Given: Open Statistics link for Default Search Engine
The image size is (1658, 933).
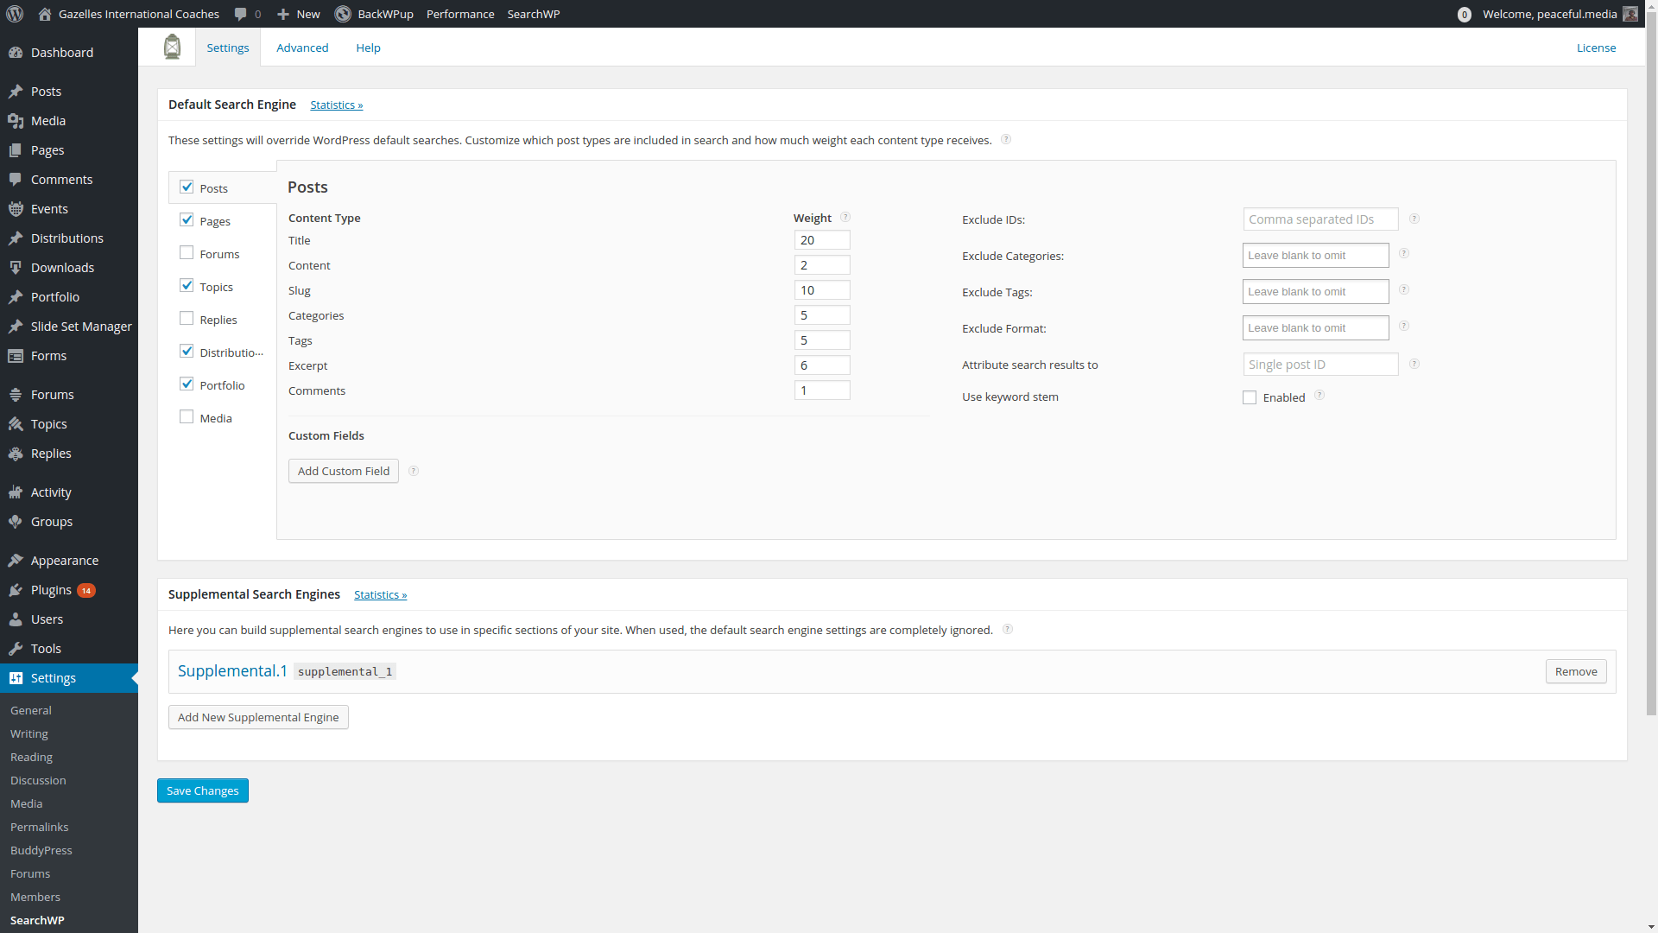Looking at the screenshot, I should pyautogui.click(x=336, y=105).
